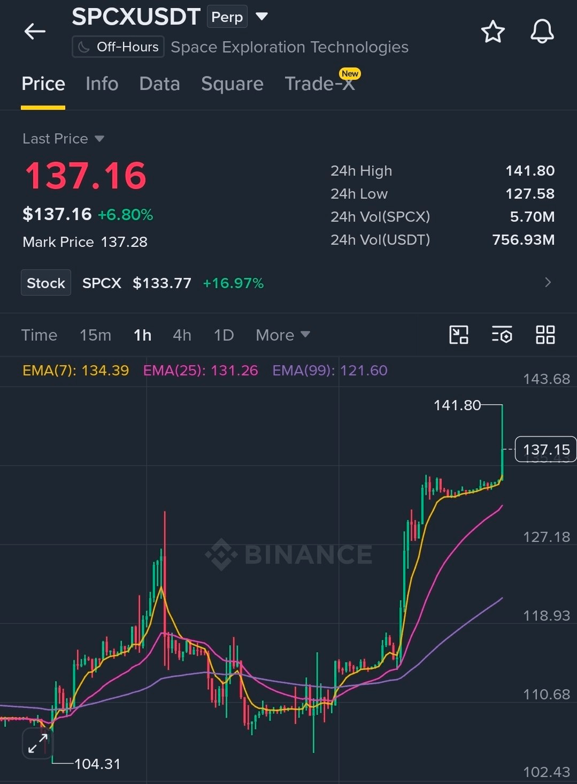The height and width of the screenshot is (784, 577).
Task: Tap the +16.97% stock change
Action: (233, 283)
